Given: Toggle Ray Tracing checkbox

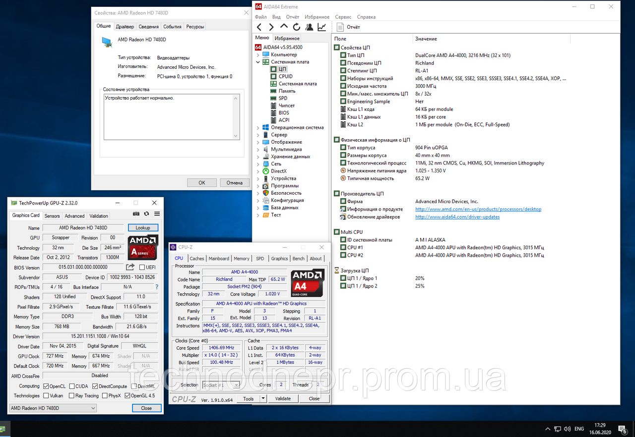Looking at the screenshot, I should pos(72,396).
